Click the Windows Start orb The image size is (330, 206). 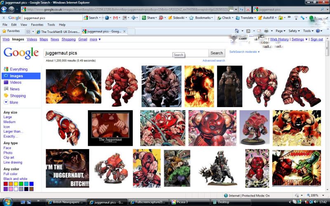(x=7, y=202)
